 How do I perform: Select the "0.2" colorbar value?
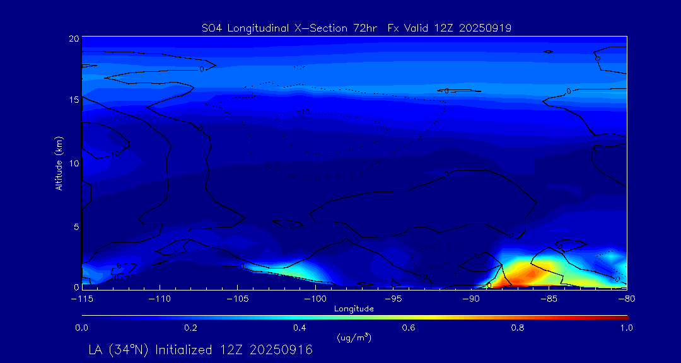[191, 328]
